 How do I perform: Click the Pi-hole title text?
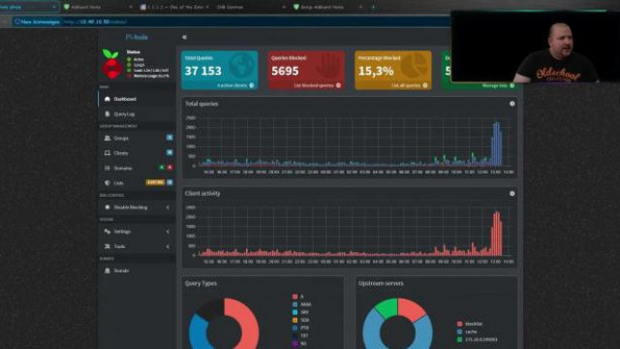pos(137,37)
